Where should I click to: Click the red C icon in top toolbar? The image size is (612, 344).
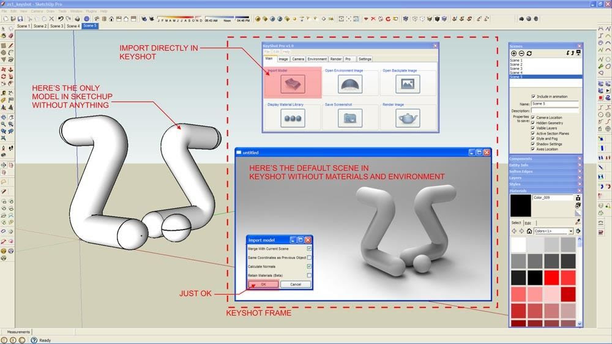pos(388,19)
